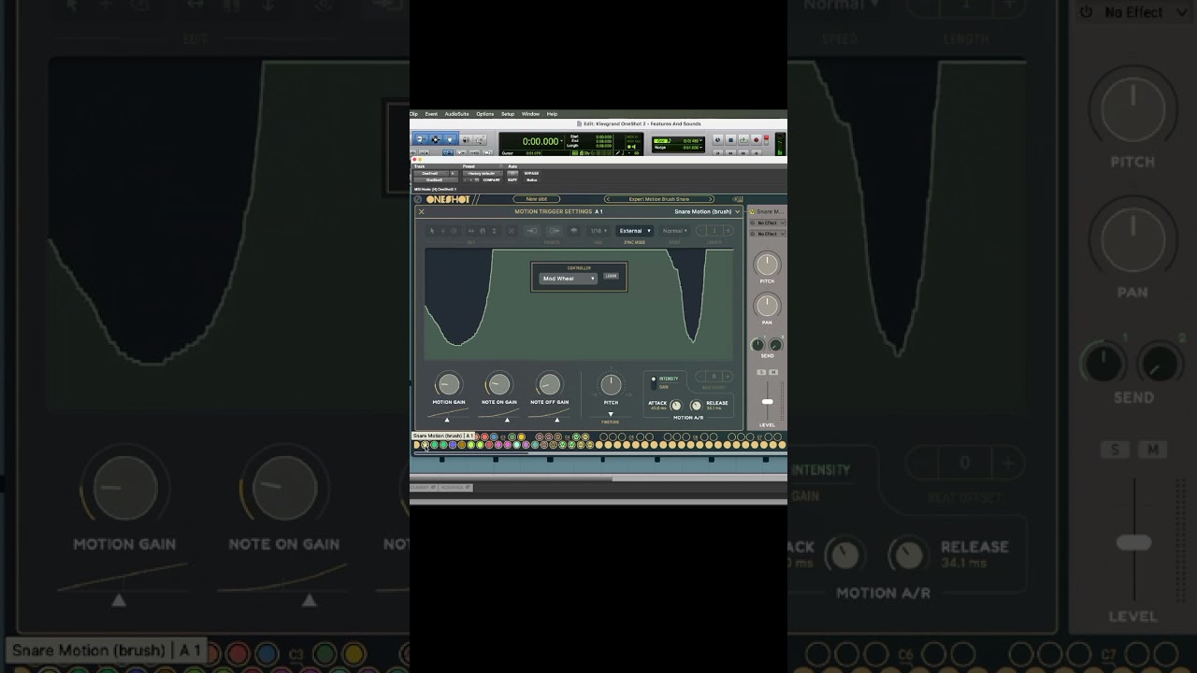Open the External sync mode dropdown
Screen dimensions: 1197x673
point(635,231)
